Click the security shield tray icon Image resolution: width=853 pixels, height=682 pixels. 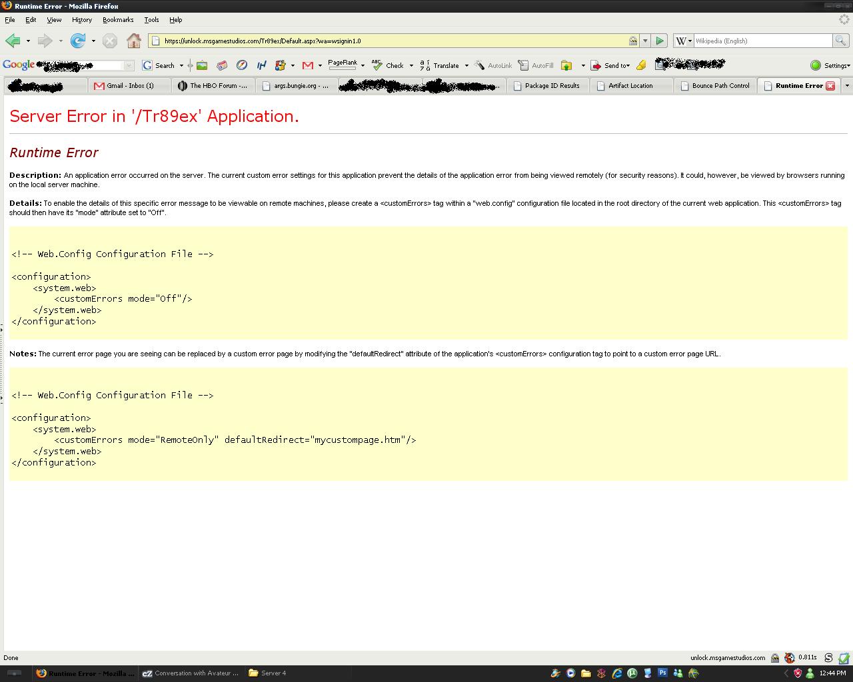(x=798, y=673)
